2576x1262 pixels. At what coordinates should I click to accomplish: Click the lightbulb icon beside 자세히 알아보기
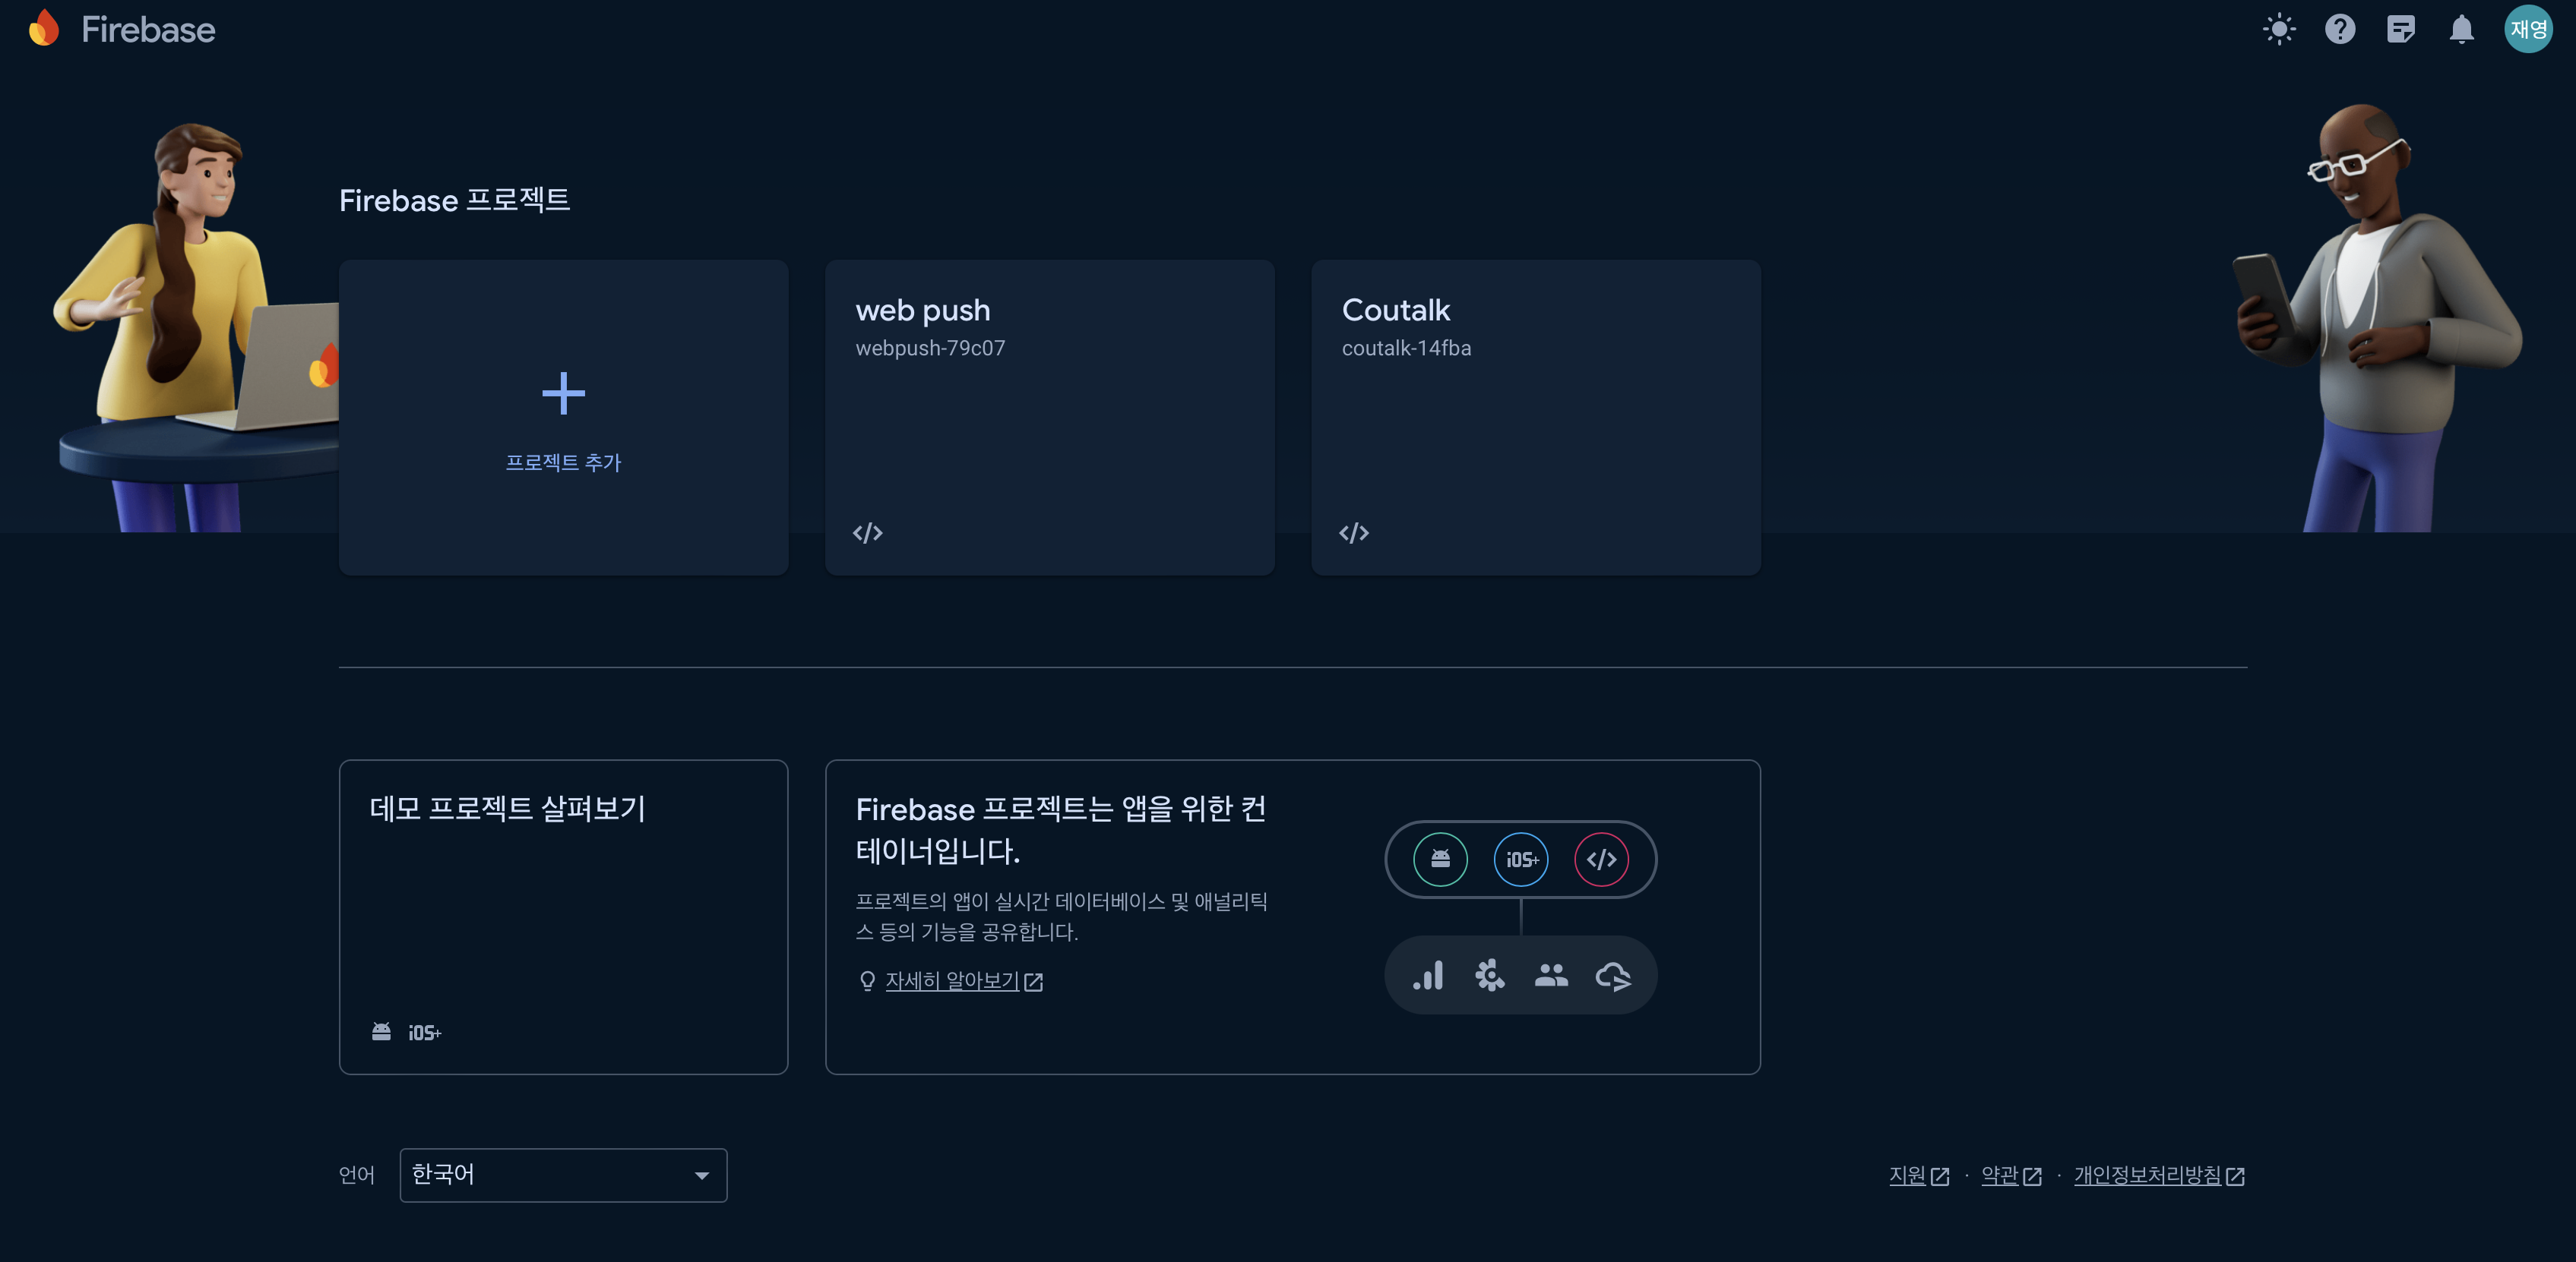point(866,981)
